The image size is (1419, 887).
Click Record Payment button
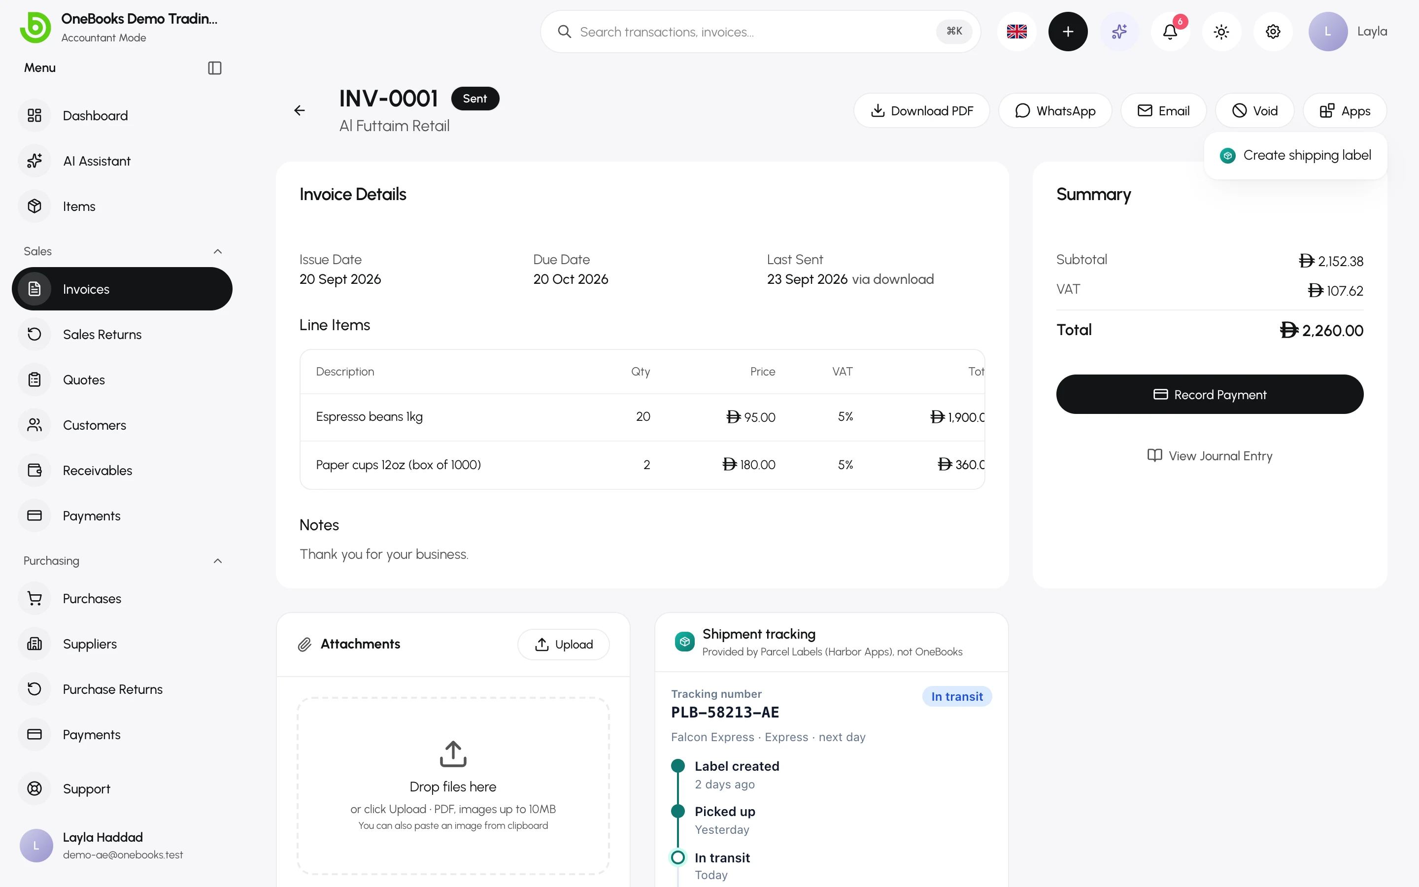1210,394
